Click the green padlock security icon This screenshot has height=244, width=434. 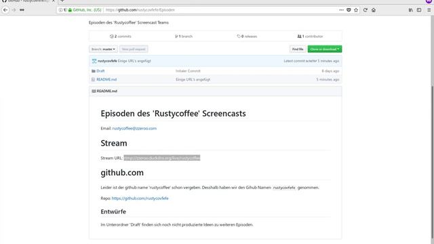70,10
